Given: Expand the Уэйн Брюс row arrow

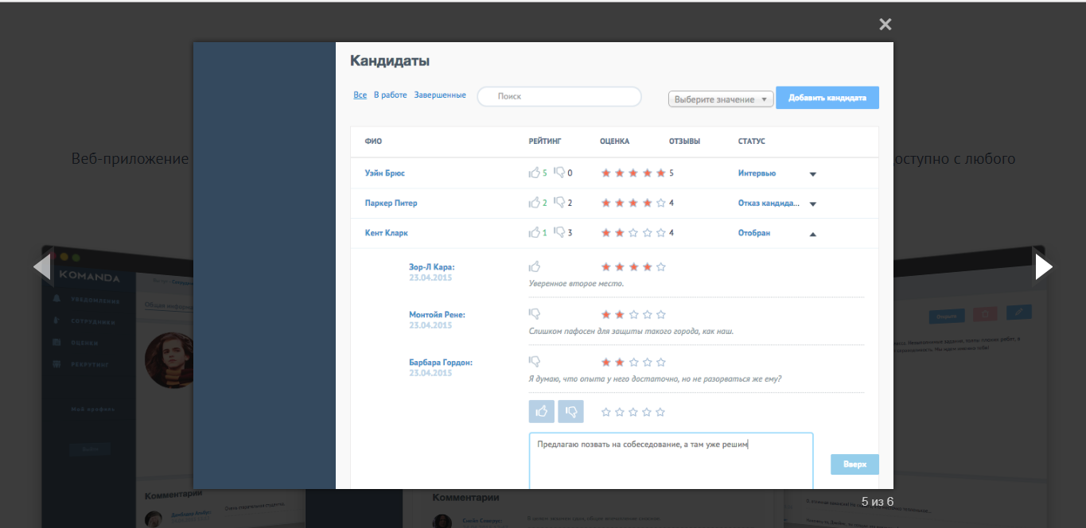Looking at the screenshot, I should click(x=812, y=174).
